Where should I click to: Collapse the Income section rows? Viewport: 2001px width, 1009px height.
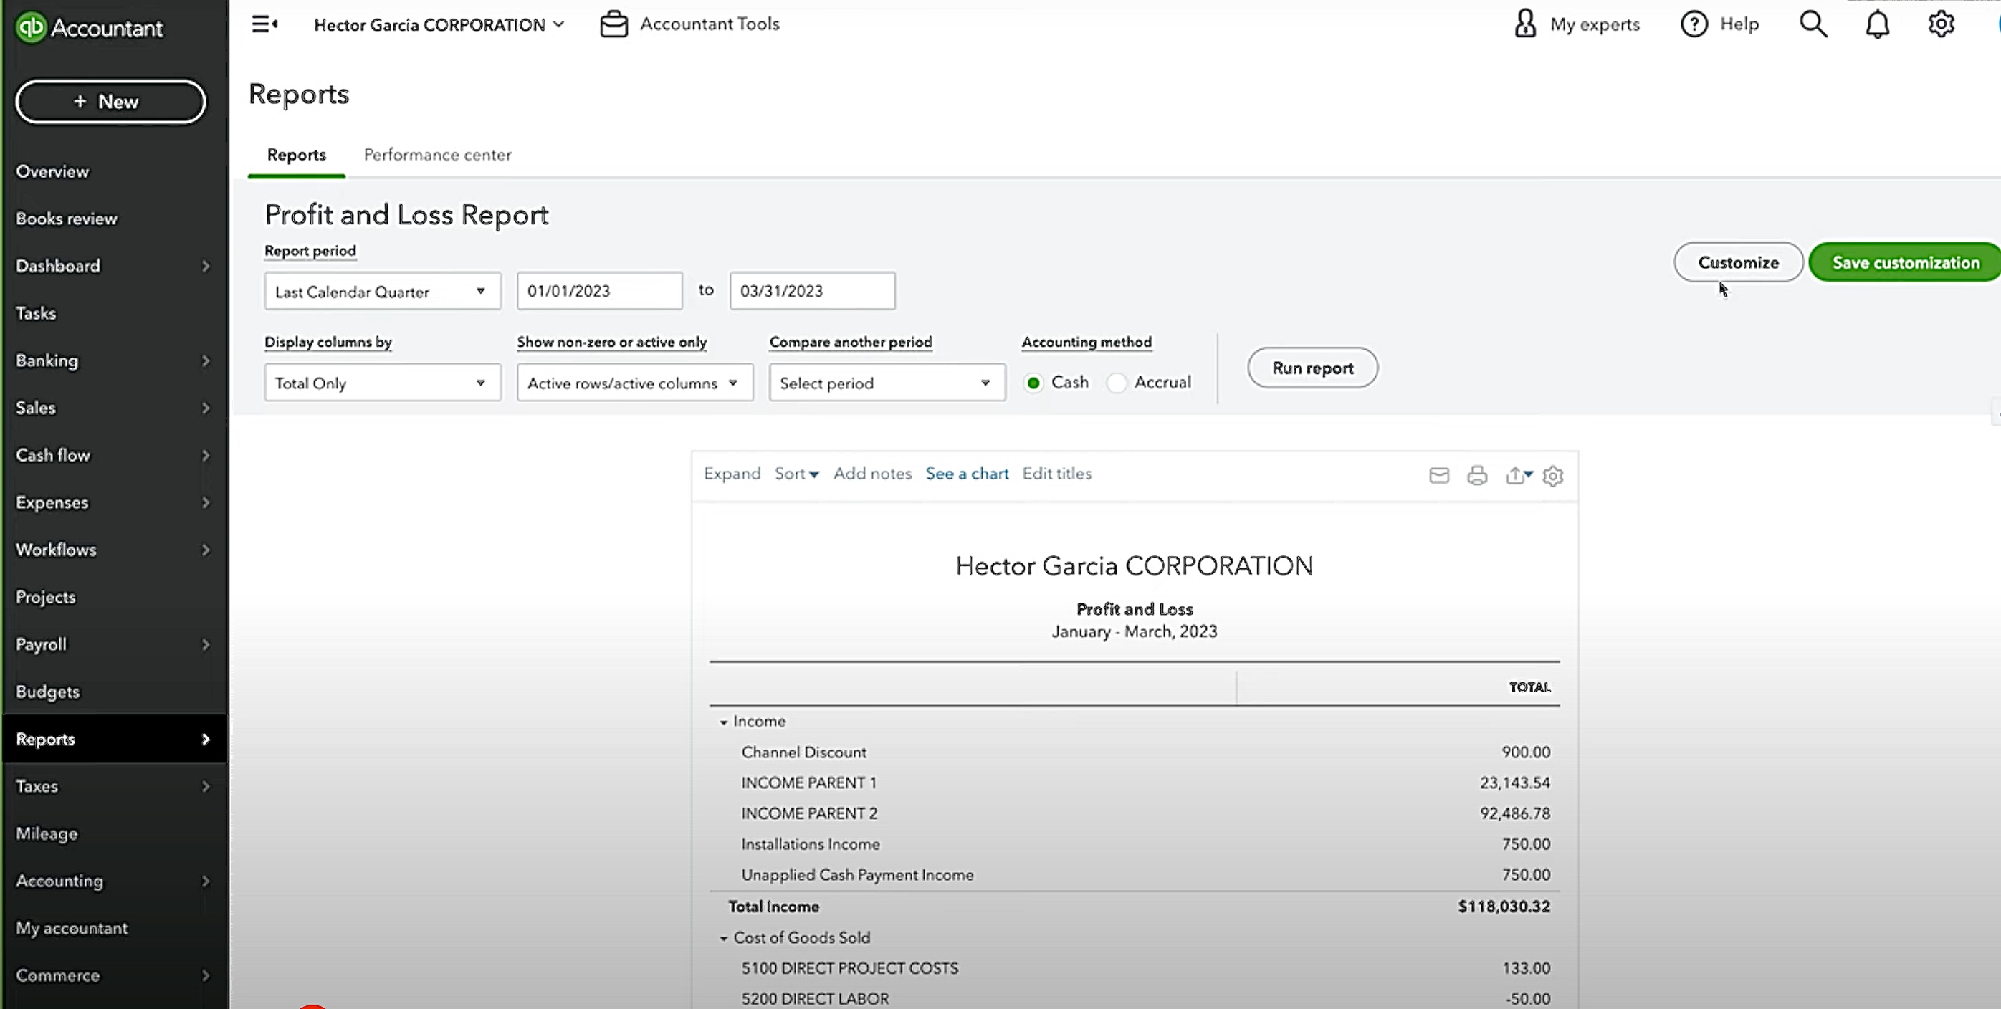point(723,722)
